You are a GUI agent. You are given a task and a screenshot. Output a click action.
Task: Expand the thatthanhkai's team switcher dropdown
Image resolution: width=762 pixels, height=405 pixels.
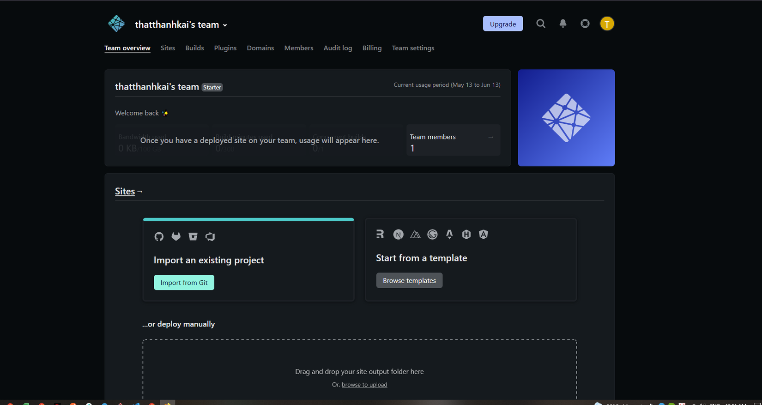181,25
